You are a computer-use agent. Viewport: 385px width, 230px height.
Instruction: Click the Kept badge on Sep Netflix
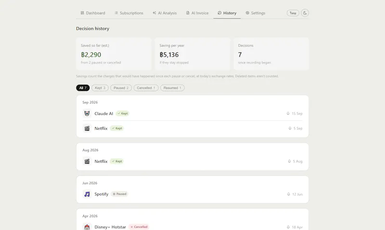(x=117, y=128)
